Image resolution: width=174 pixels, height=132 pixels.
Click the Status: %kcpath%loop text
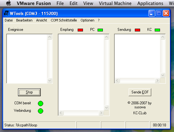tap(21, 125)
